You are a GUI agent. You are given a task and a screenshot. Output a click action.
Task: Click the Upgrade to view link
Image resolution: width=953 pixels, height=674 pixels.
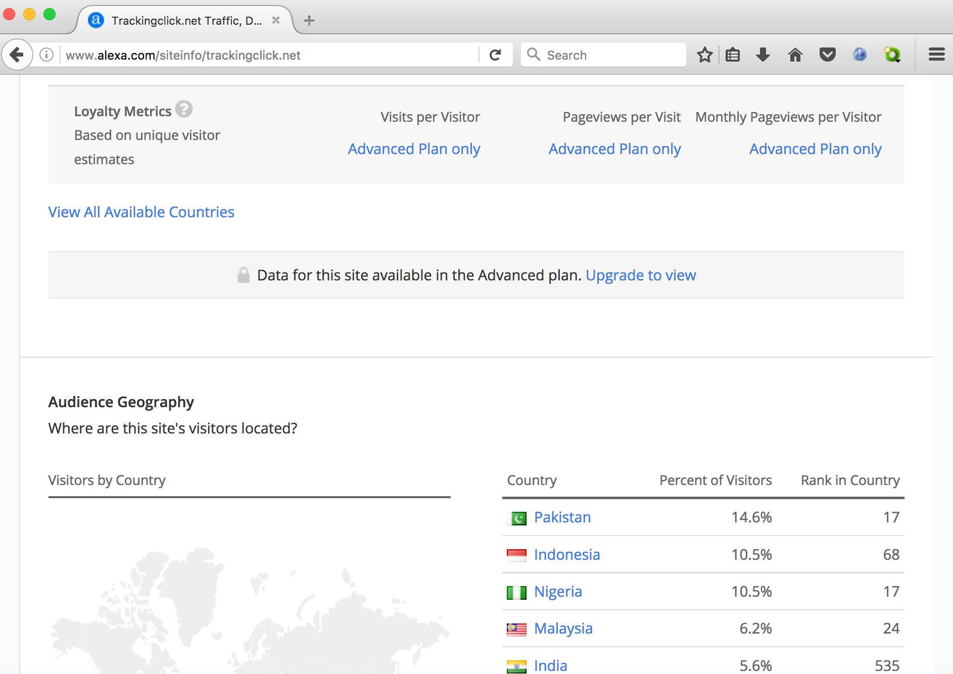(x=640, y=275)
